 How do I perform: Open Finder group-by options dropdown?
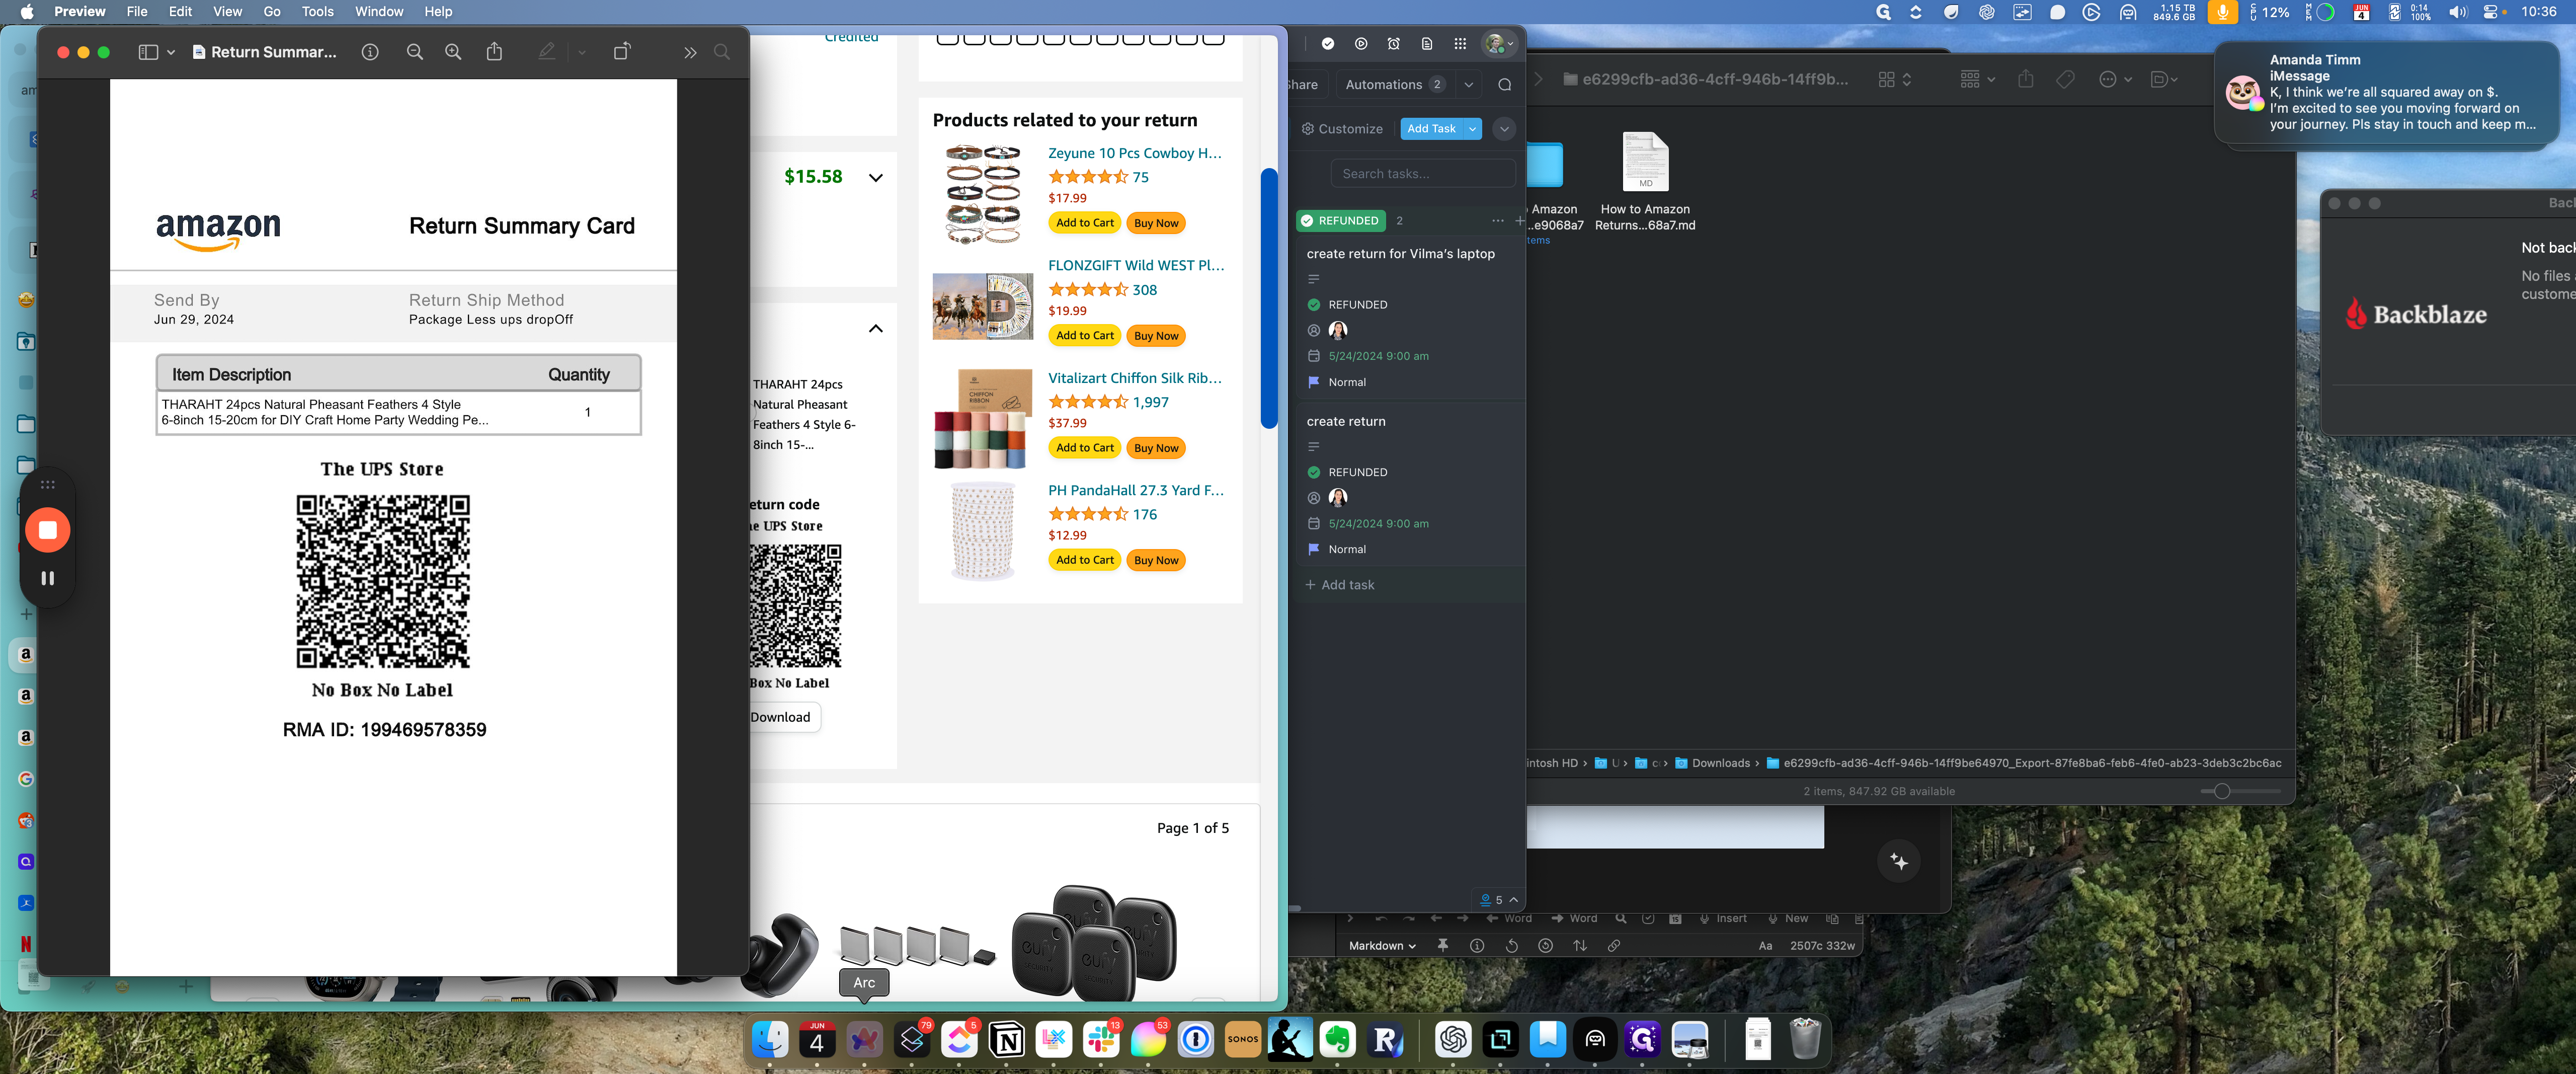[x=1977, y=79]
